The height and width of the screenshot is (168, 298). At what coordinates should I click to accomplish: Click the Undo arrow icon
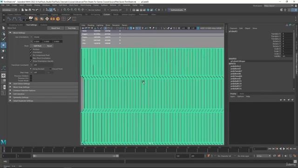(x=34, y=10)
